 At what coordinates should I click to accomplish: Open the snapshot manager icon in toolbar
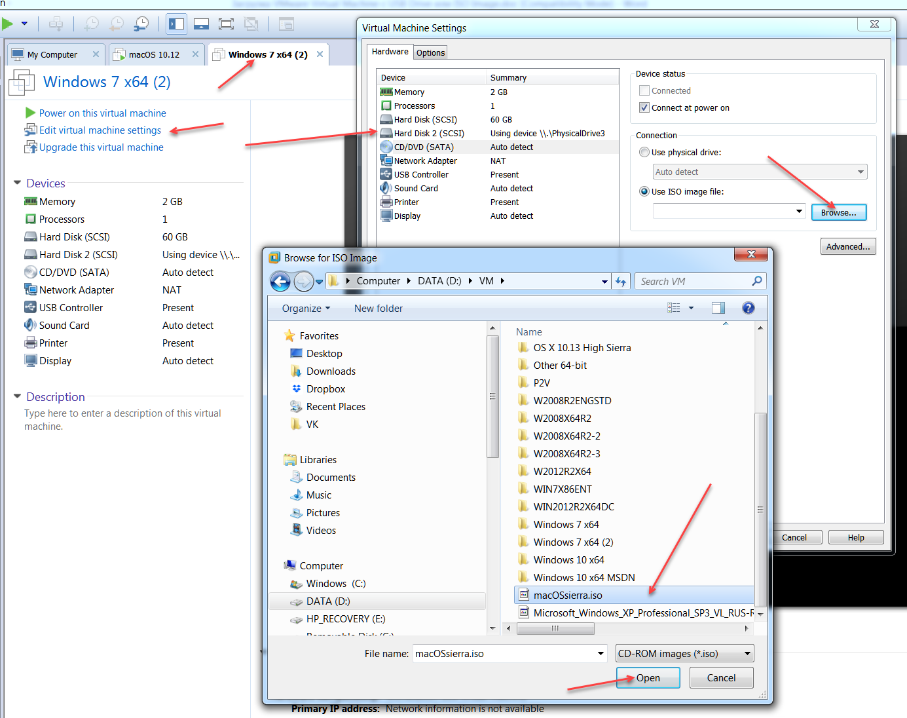tap(141, 24)
